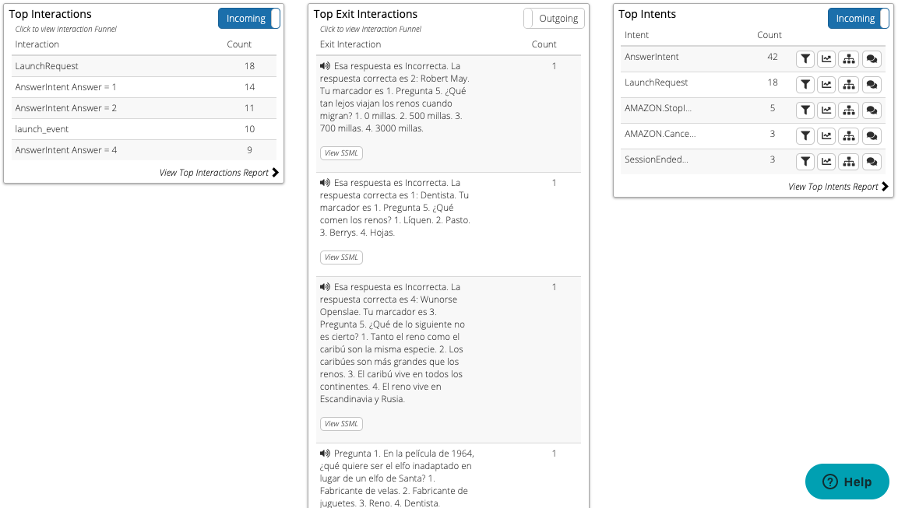The image size is (898, 508).
Task: Toggle Incoming on Top Intents panel
Action: click(858, 18)
